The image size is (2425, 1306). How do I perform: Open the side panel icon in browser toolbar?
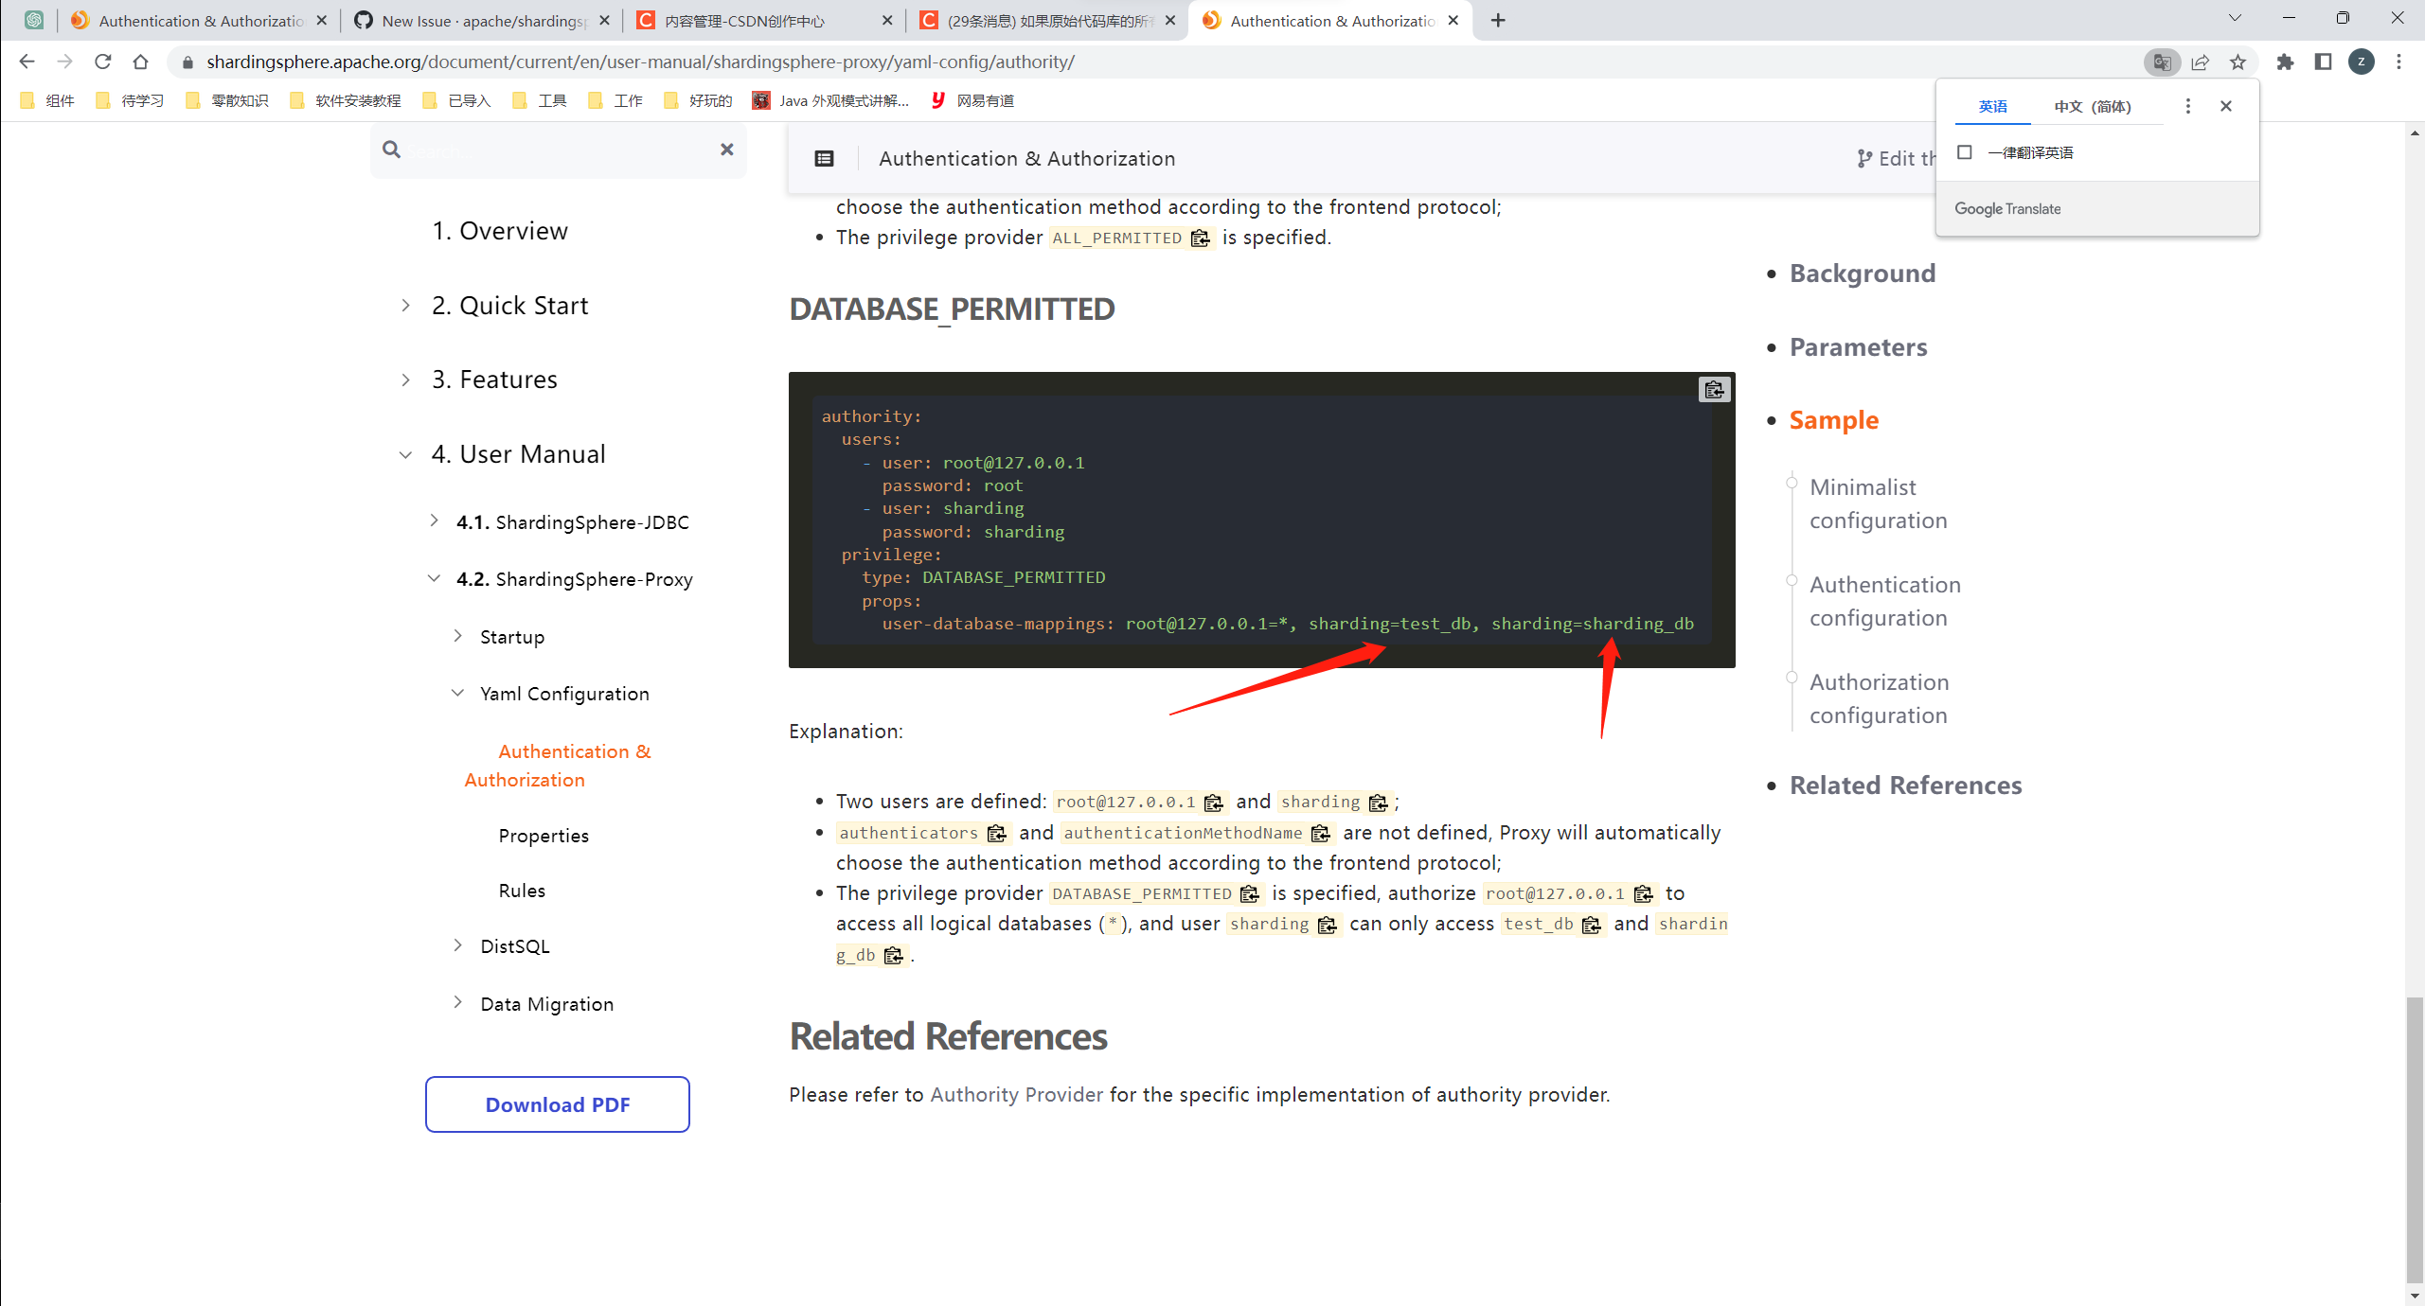point(2325,62)
